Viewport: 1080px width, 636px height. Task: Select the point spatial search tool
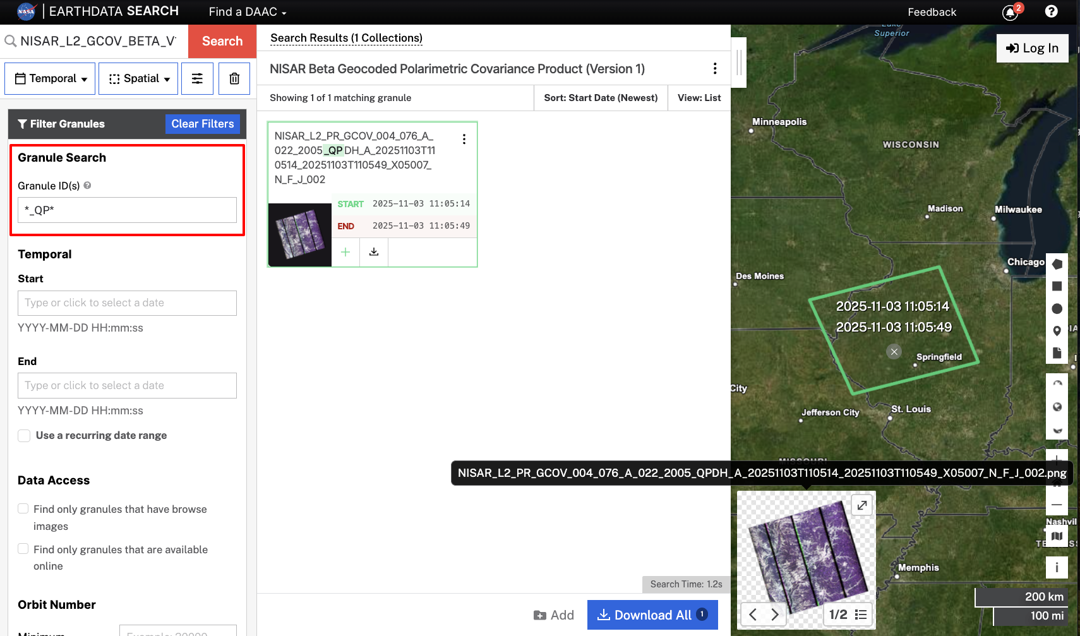[1057, 330]
